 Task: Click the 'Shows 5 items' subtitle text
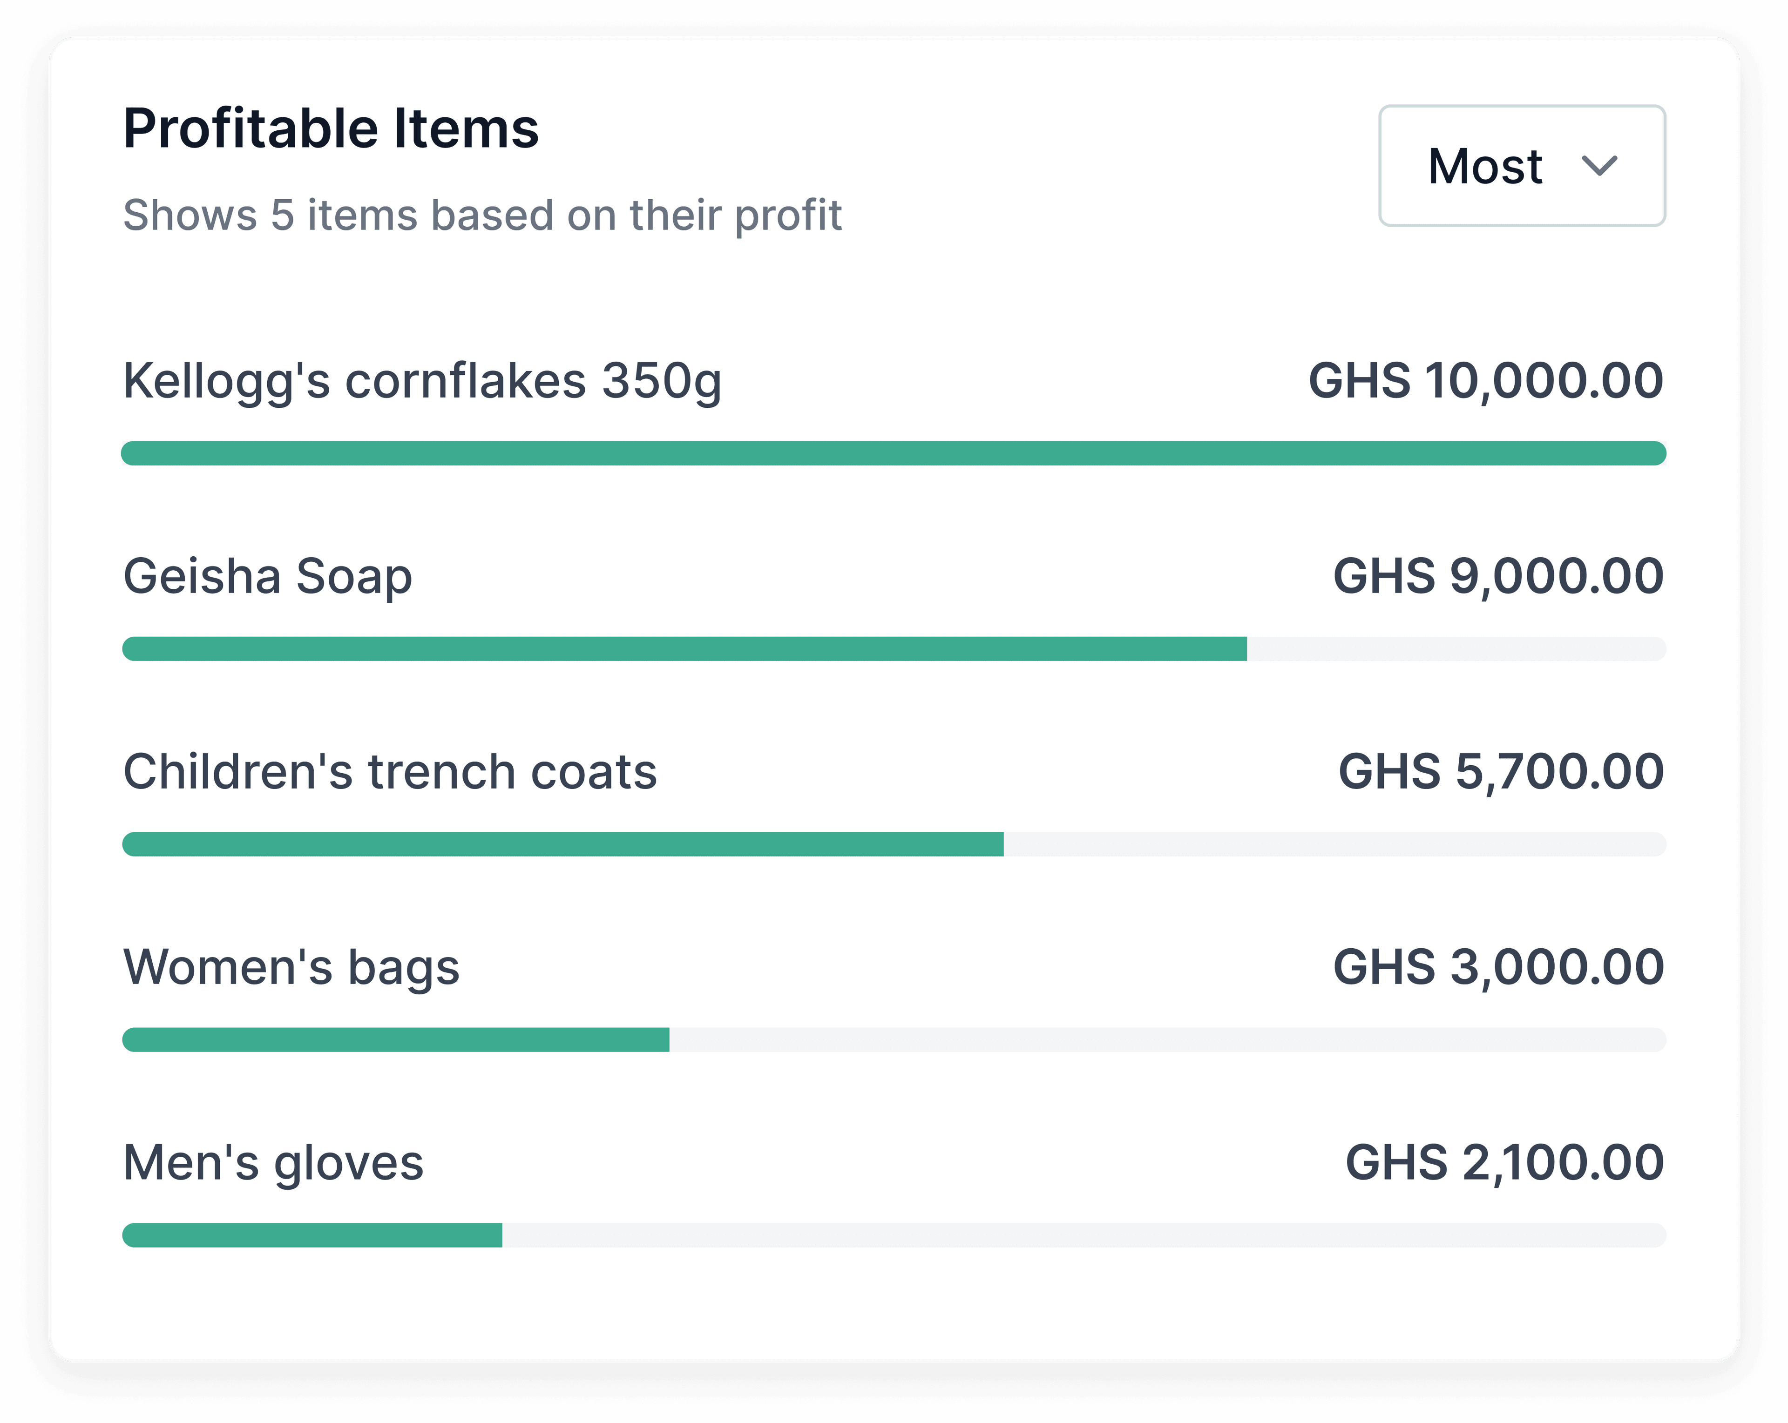click(482, 216)
